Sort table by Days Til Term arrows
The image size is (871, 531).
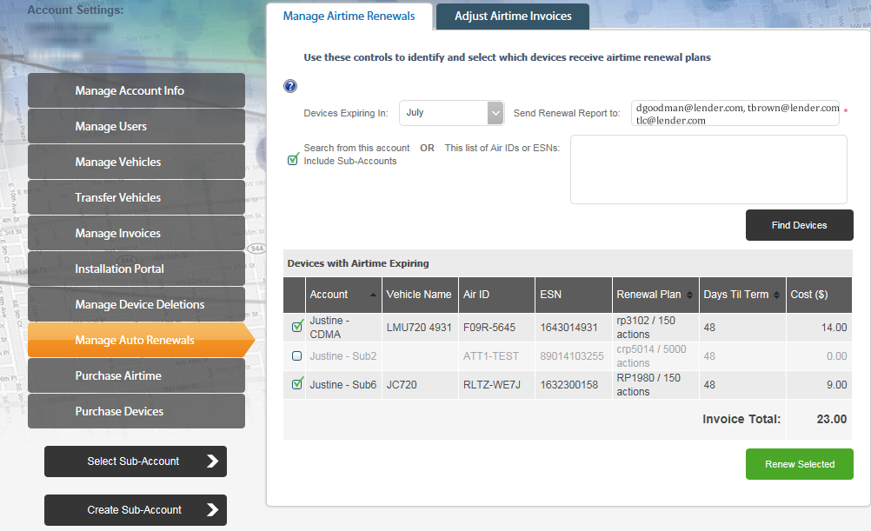(776, 295)
